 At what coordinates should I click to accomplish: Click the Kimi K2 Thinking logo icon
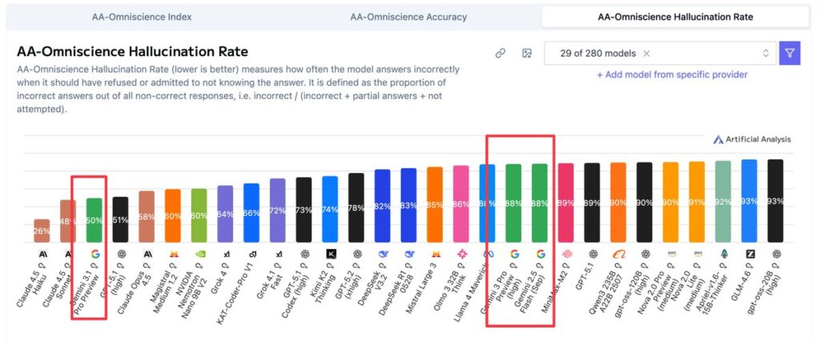tap(330, 254)
